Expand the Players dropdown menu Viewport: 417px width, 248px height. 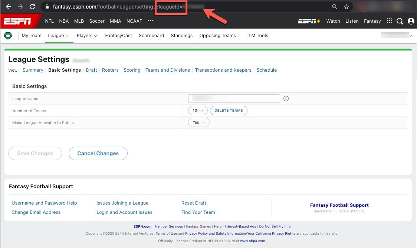coord(87,35)
